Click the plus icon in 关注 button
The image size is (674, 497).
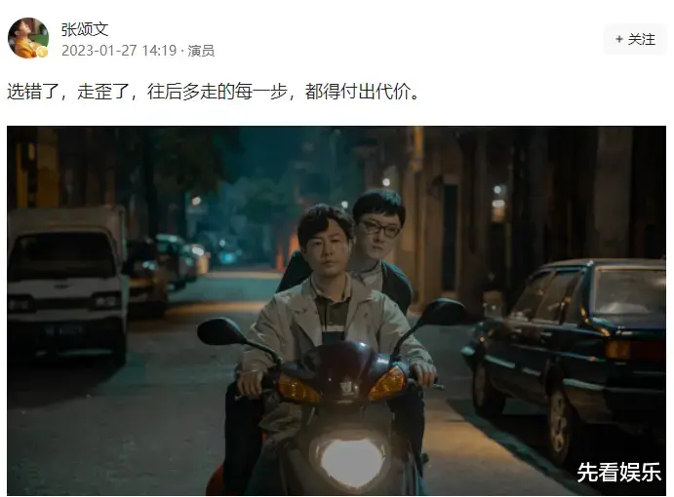pyautogui.click(x=619, y=39)
